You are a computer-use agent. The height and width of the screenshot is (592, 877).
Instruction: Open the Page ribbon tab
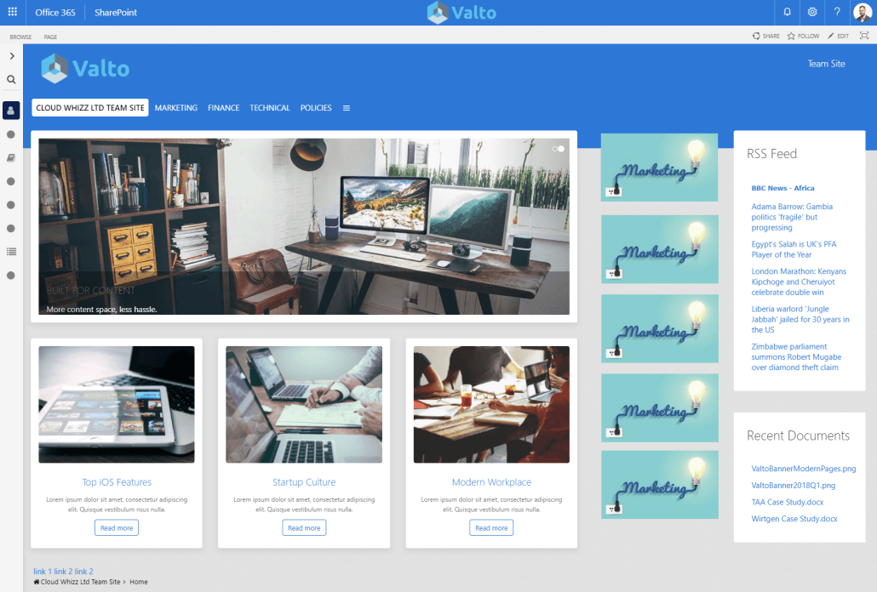[x=50, y=37]
